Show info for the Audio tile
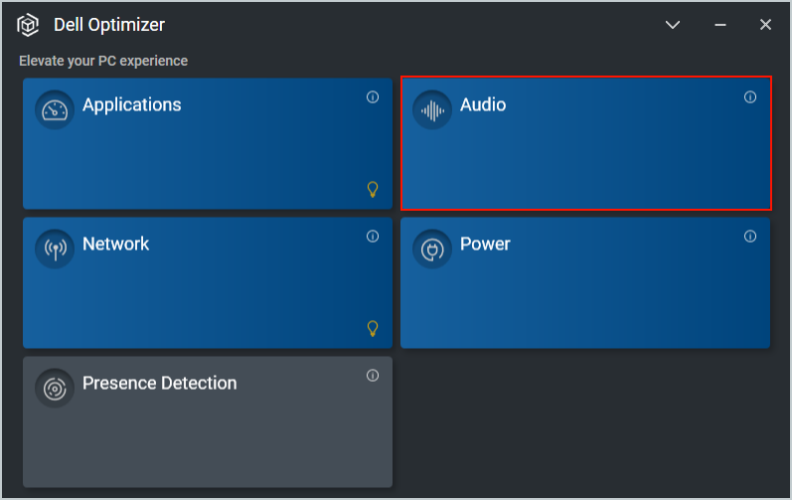792x500 pixels. tap(750, 97)
